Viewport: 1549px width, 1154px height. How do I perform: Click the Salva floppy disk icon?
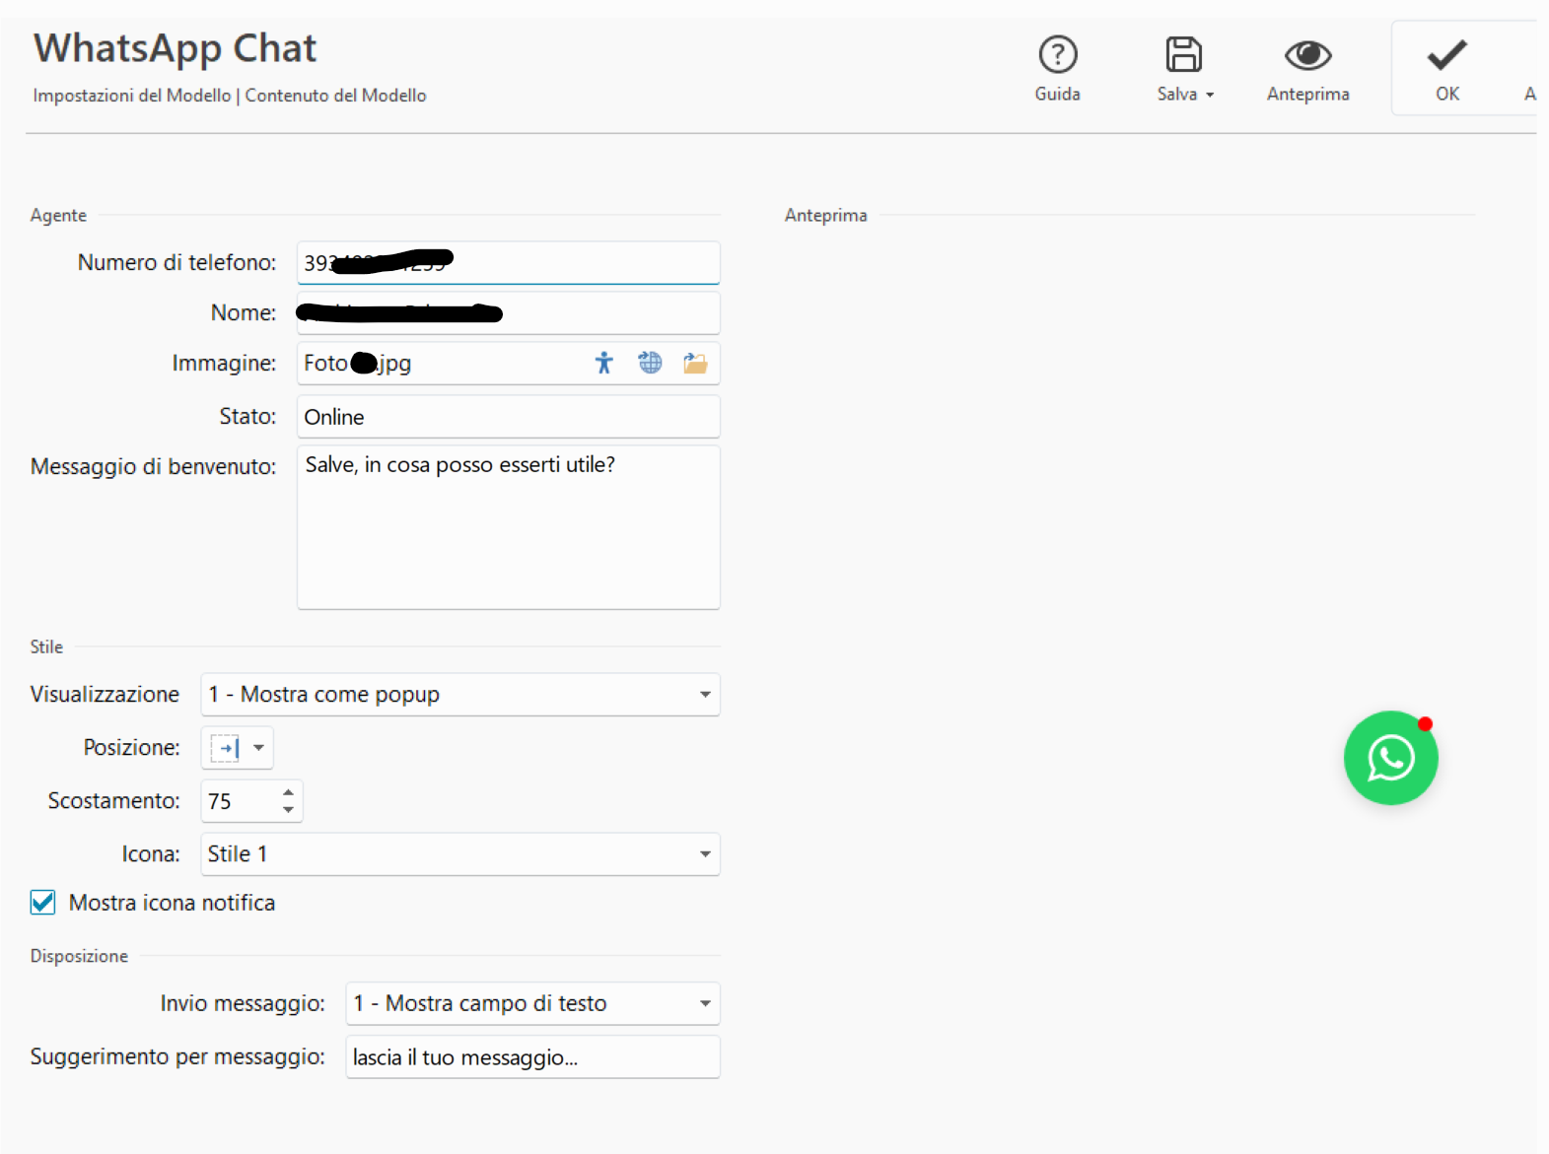(1182, 56)
